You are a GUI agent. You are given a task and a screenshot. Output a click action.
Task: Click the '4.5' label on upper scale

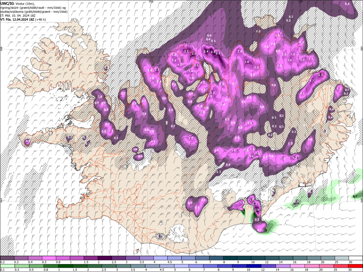click(169, 262)
